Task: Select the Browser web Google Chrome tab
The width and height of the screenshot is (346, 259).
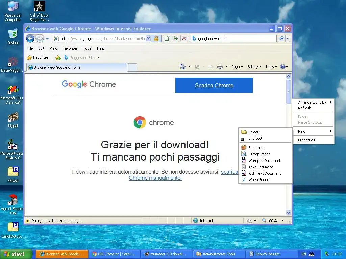Action: pyautogui.click(x=77, y=67)
